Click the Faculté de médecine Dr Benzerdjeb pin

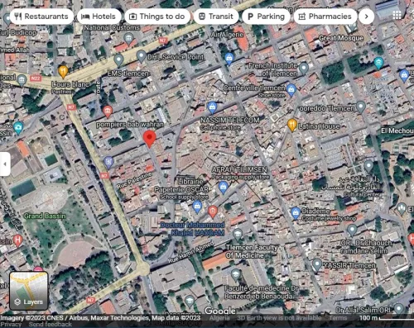(x=235, y=274)
